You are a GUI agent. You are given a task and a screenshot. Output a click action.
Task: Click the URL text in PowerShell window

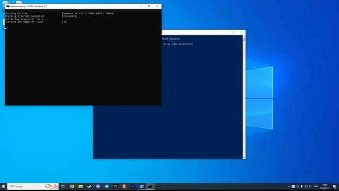[178, 44]
